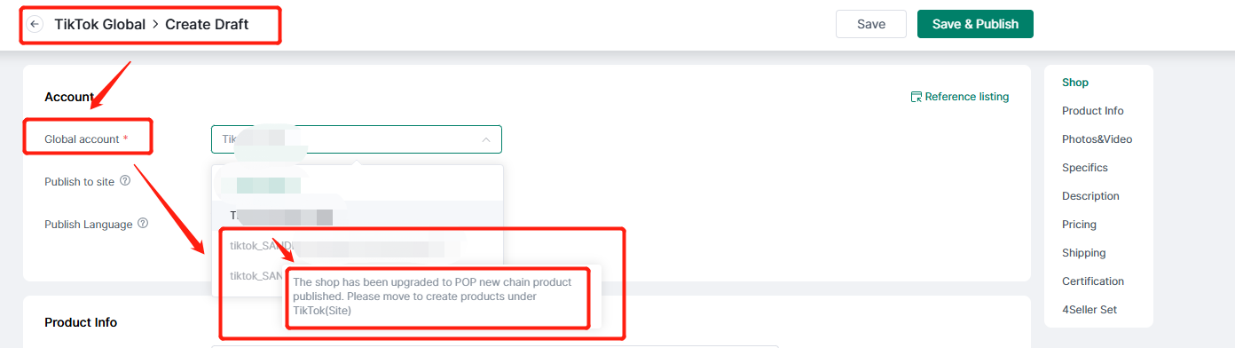
Task: Navigate to Photos&Video section
Action: pyautogui.click(x=1097, y=139)
